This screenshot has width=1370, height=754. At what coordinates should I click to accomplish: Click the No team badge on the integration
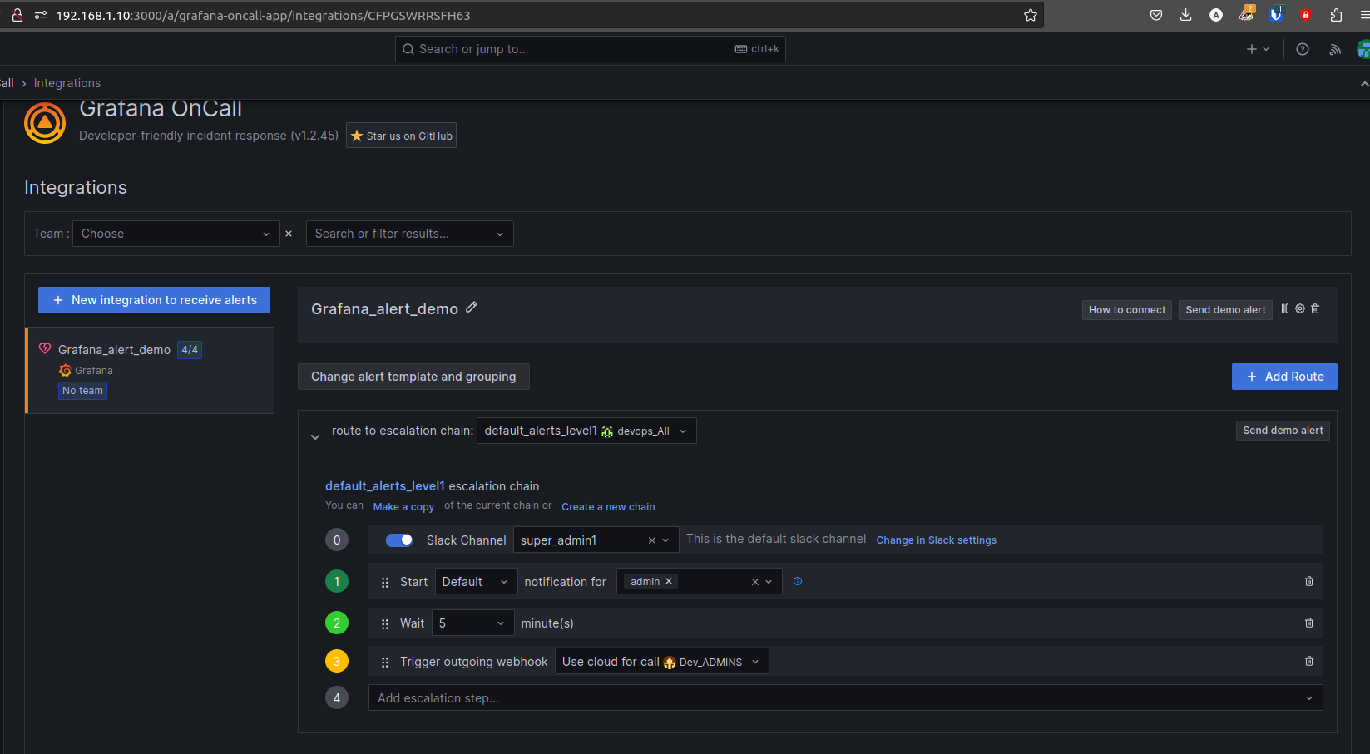(x=82, y=391)
